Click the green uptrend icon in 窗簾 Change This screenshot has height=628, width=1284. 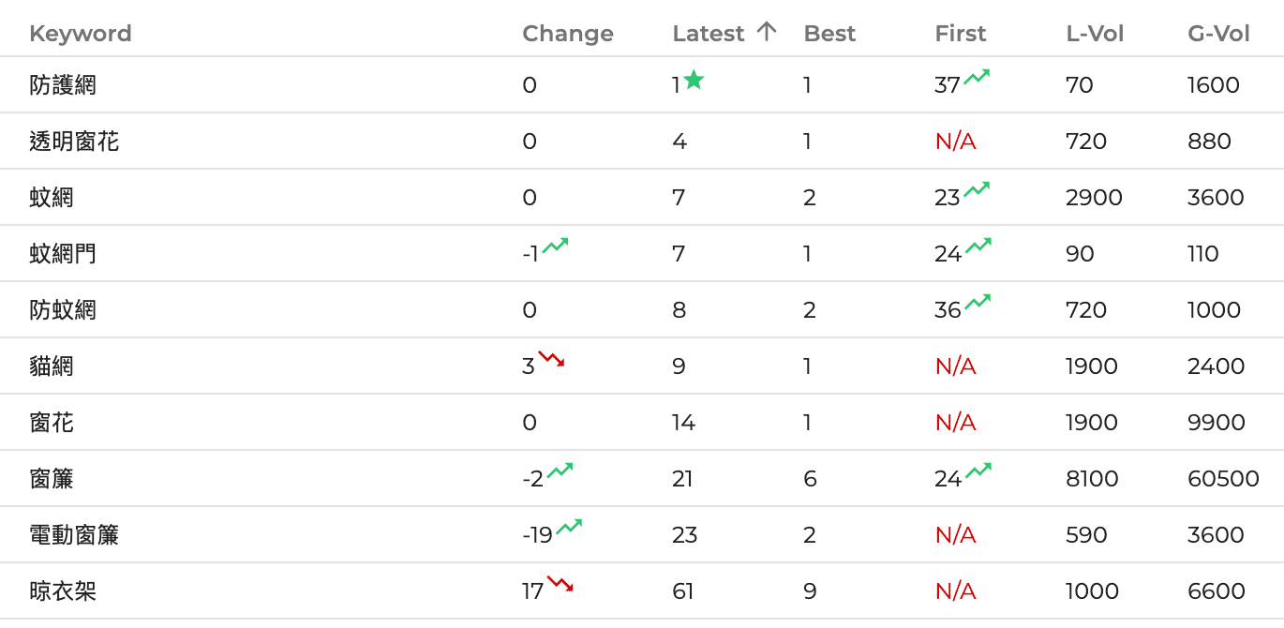pyautogui.click(x=560, y=471)
